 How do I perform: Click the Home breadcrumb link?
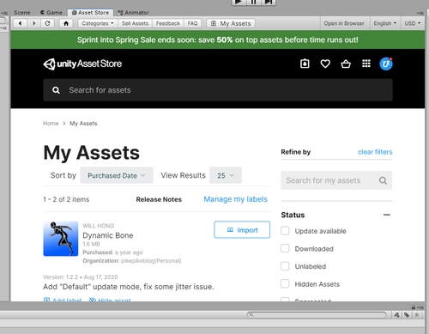click(51, 124)
